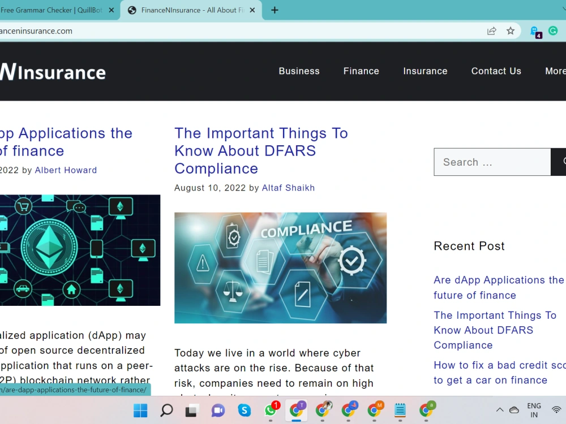
Task: Switch to the Free Grammar Checker tab
Action: tap(58, 10)
